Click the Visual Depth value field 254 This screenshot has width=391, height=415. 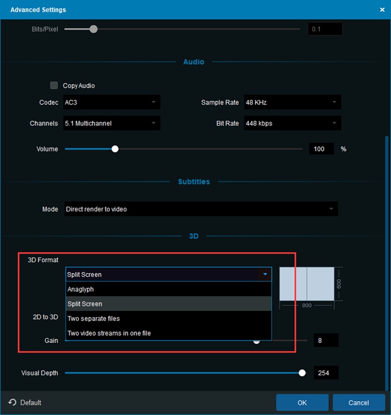click(326, 372)
